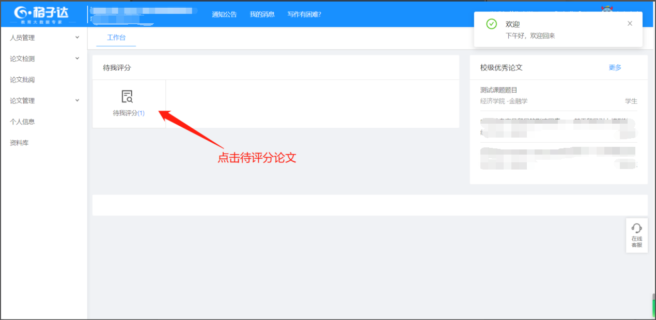Close the 欢迎 notification popup
The width and height of the screenshot is (656, 320).
pos(630,23)
